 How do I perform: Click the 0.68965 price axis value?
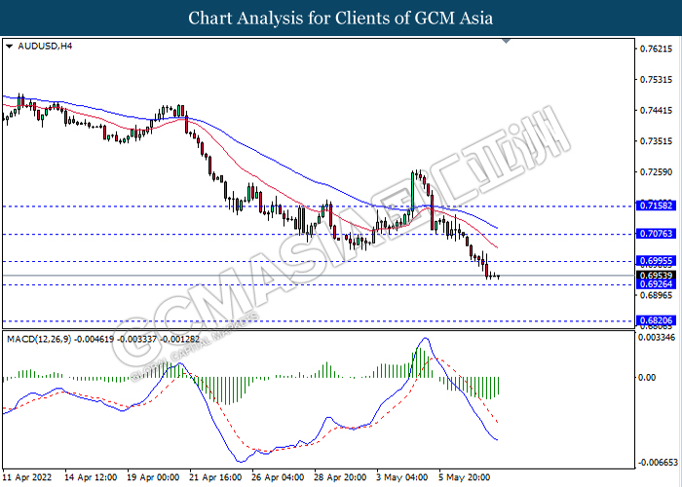pyautogui.click(x=656, y=296)
